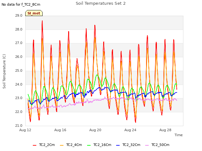This screenshot has width=202, height=151.
Task: Click the 22.0 y-axis tick label
Action: [19, 112]
